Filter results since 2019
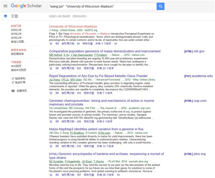215x178 pixels. coord(16,34)
